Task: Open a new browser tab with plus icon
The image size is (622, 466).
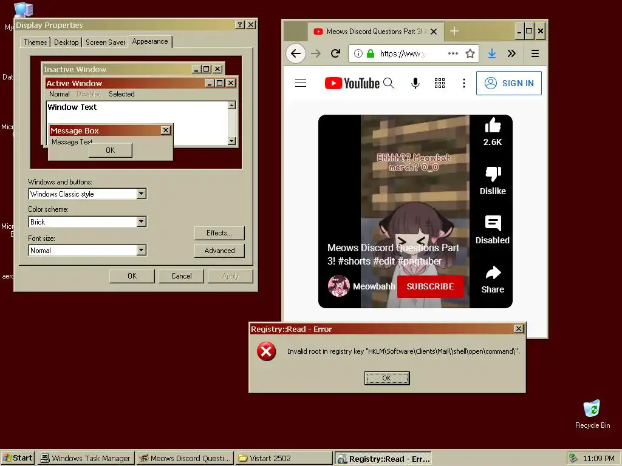Action: tap(454, 31)
